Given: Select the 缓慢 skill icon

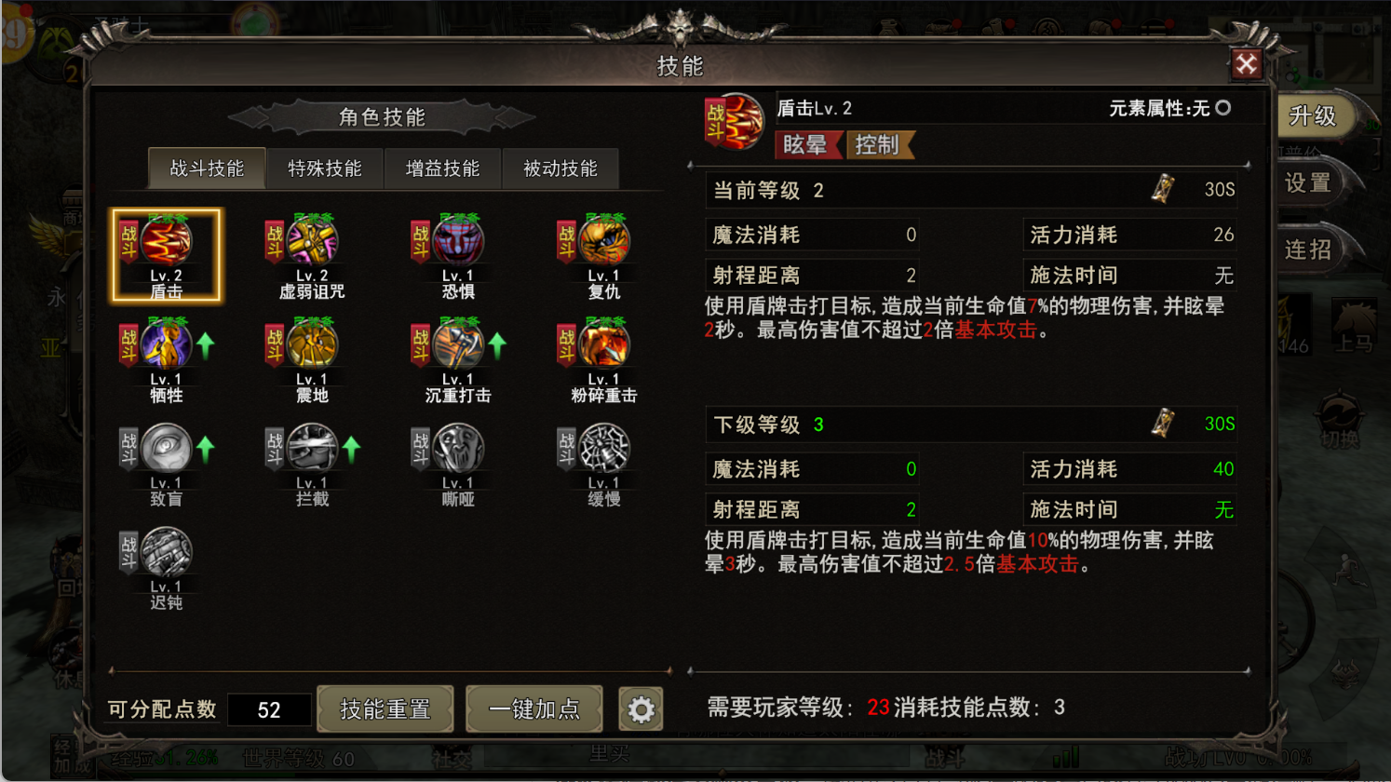Looking at the screenshot, I should pos(604,449).
